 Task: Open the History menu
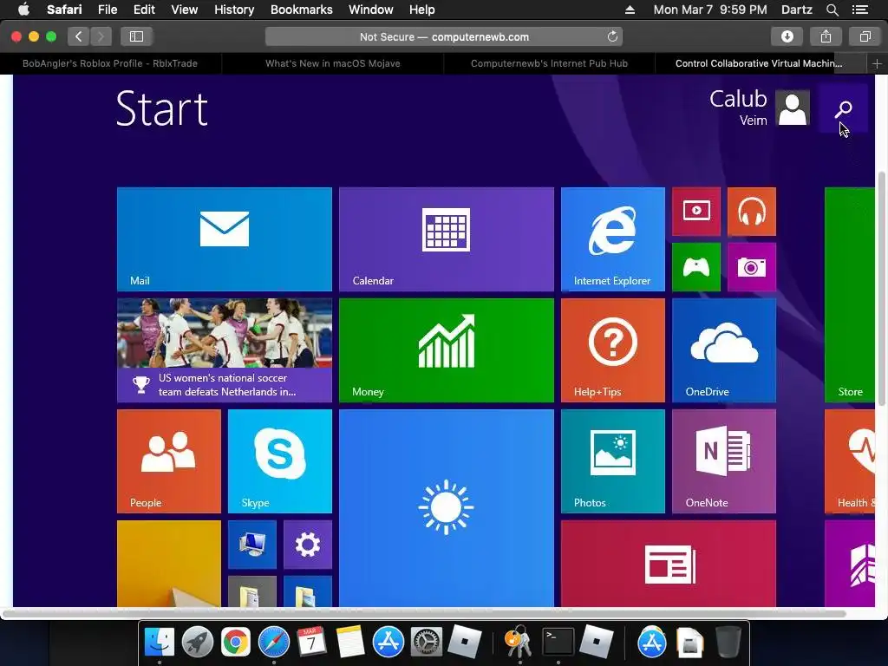pyautogui.click(x=234, y=10)
